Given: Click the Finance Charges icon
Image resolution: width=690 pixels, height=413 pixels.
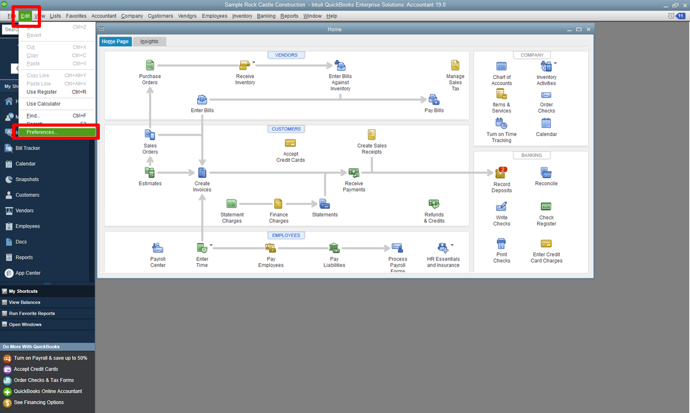Looking at the screenshot, I should tap(278, 204).
